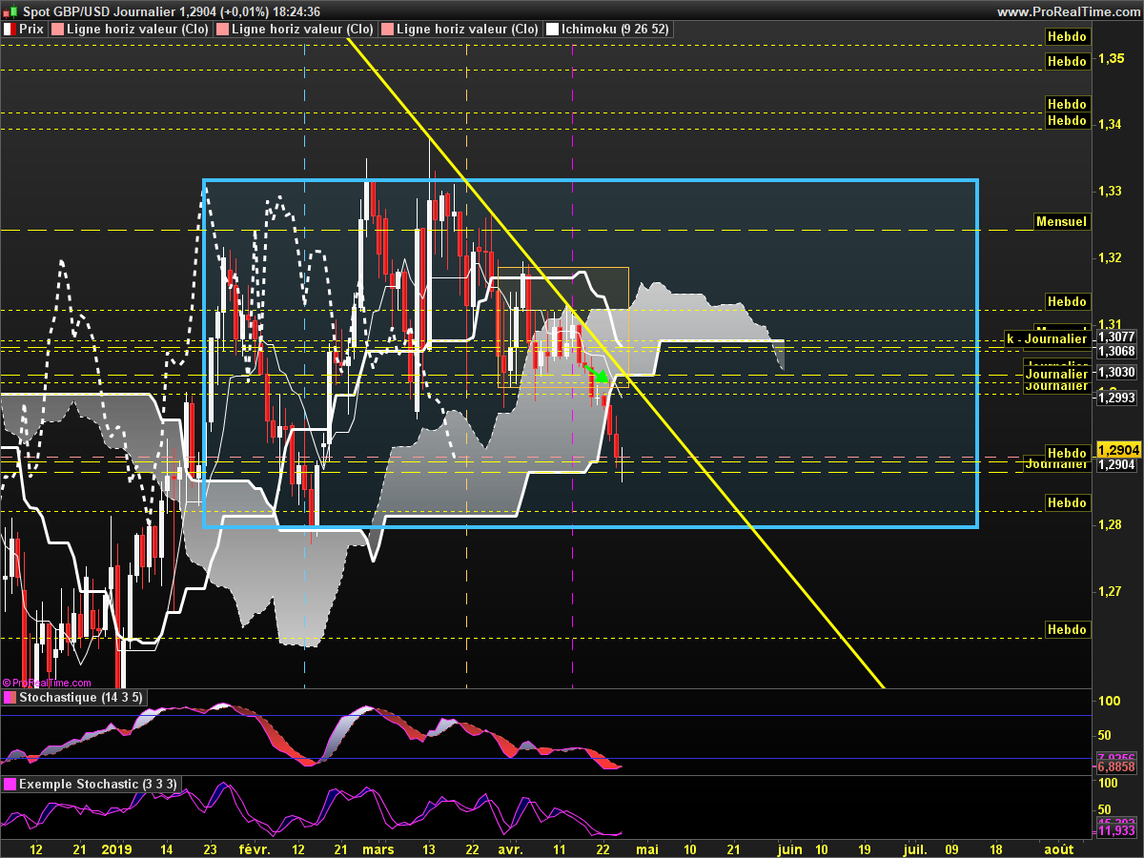Click the candlestick icon beside the chart title
1144x858 pixels.
tap(10, 11)
